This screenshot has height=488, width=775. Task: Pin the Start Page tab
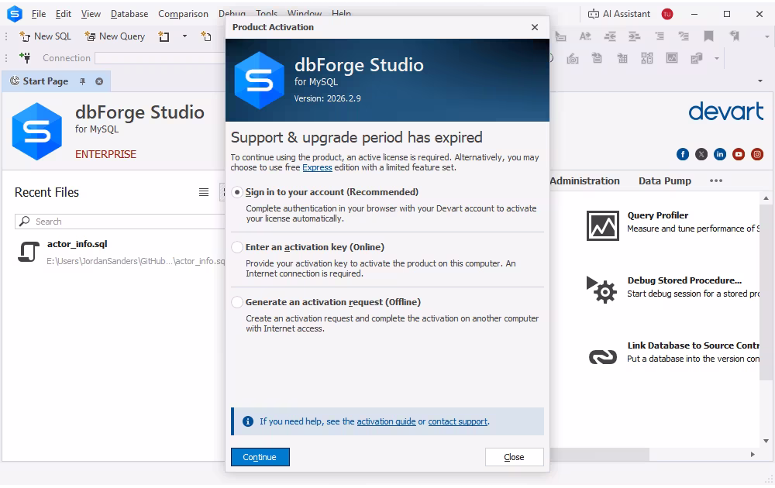click(x=83, y=81)
